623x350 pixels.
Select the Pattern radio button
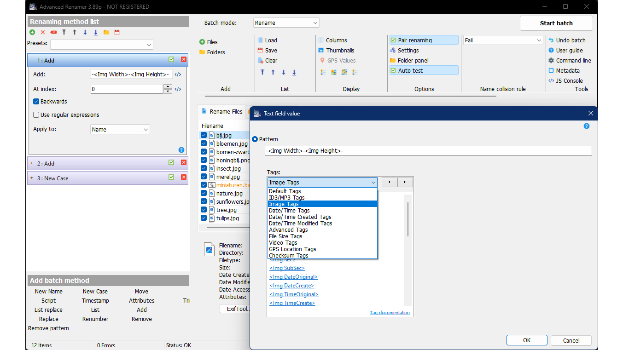pos(255,139)
